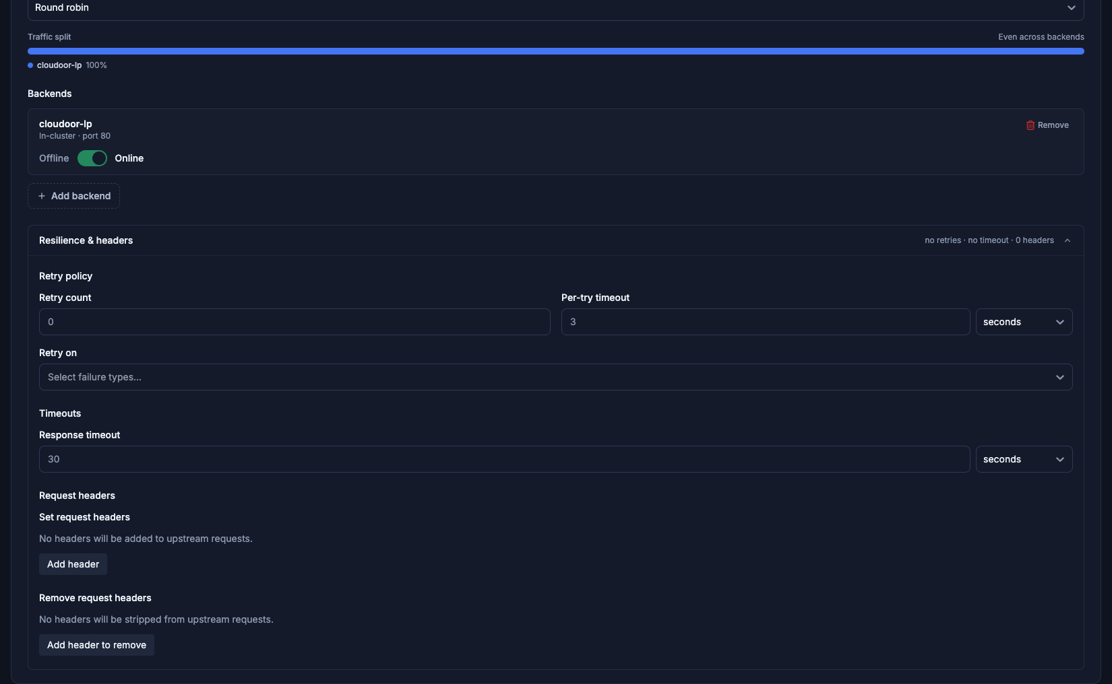Click the Offline label beside the toggle
Screen dimensions: 1112x684
54,158
